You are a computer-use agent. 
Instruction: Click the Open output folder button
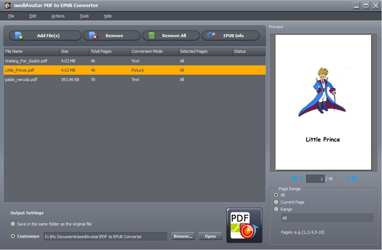point(210,236)
